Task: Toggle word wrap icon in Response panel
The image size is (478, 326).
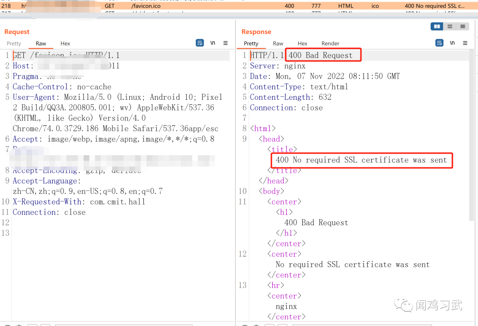Action: [439, 43]
